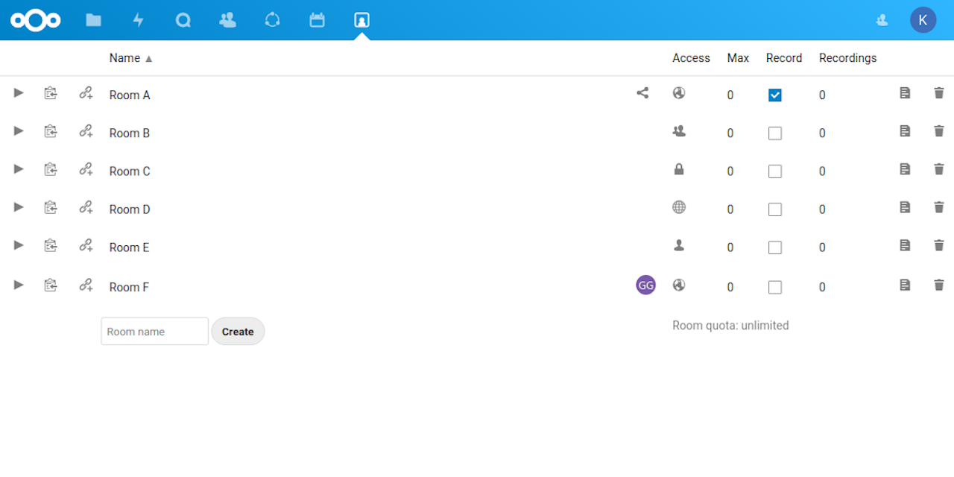Change Room A public access icon

point(679,93)
